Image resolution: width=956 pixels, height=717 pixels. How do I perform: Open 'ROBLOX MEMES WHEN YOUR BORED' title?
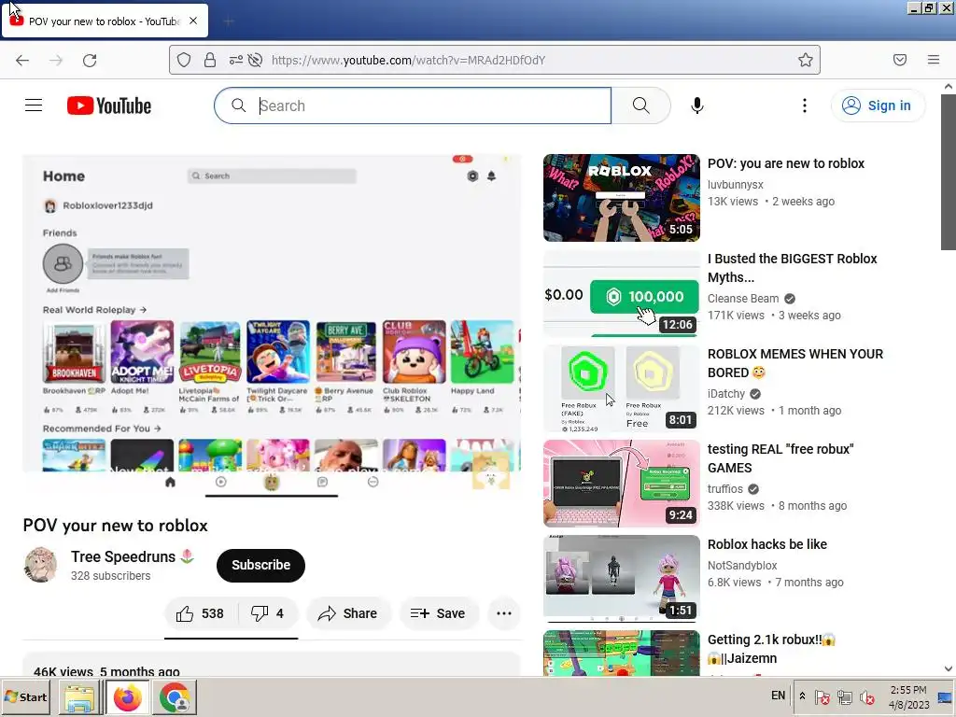(x=795, y=363)
